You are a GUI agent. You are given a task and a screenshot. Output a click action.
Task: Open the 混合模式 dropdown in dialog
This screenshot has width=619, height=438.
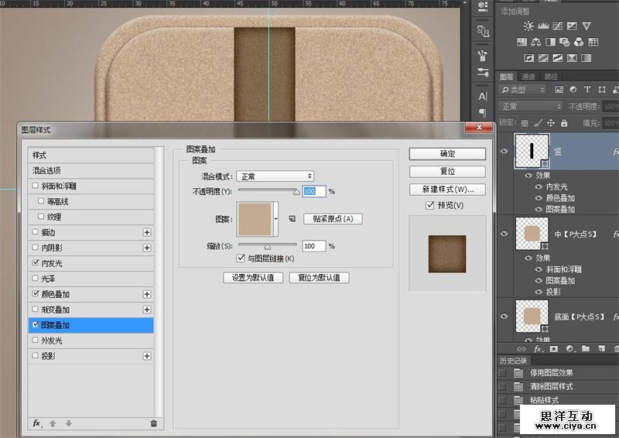pyautogui.click(x=275, y=176)
